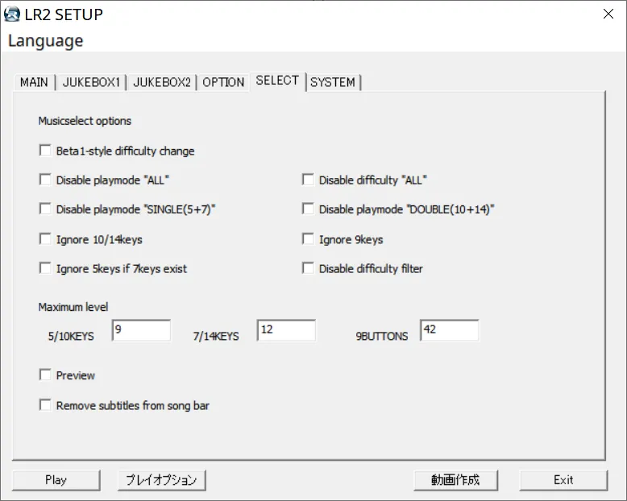Switch to the SYSTEM tab
Viewport: 627px width, 501px height.
click(333, 82)
